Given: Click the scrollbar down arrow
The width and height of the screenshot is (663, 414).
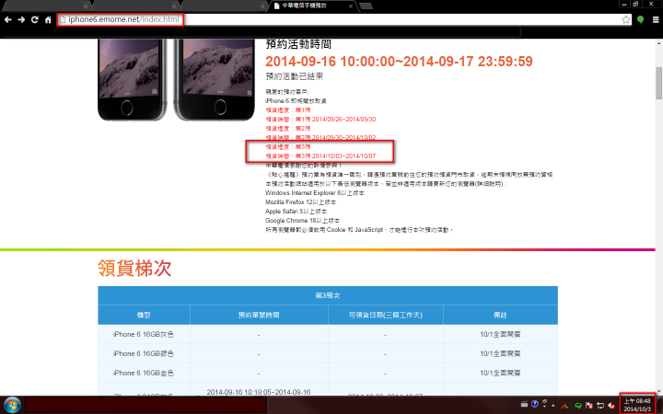Looking at the screenshot, I should click(x=658, y=392).
